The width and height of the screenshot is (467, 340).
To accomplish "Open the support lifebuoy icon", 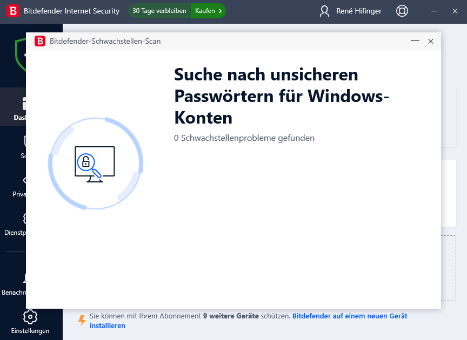I will point(402,11).
